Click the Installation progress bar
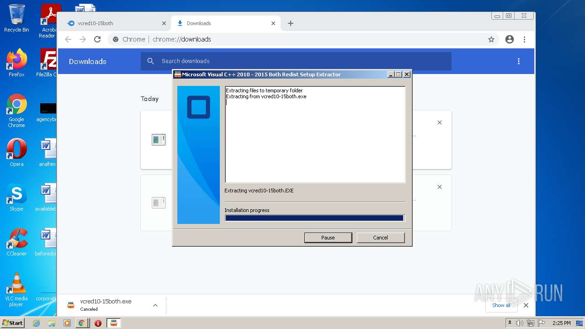The image size is (585, 329). click(315, 218)
